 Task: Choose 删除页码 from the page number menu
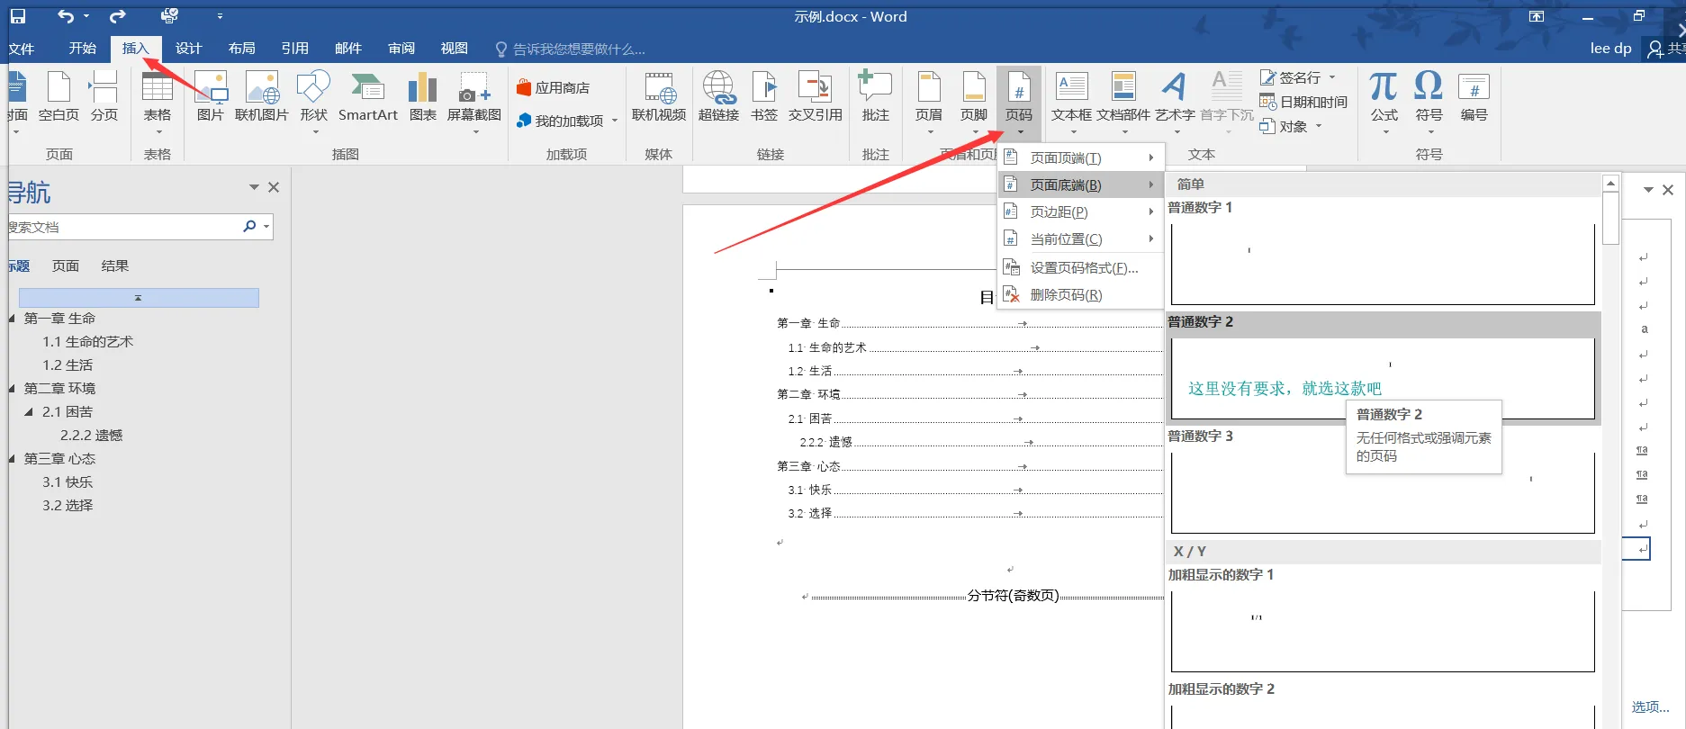(x=1066, y=295)
